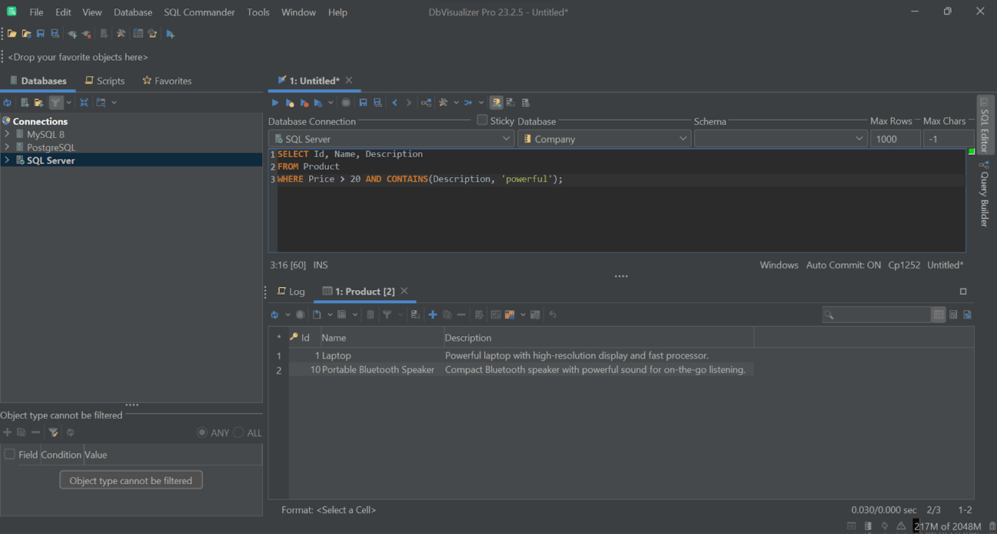Screen dimensions: 997x534
Task: Enable the Sticky Database checkbox
Action: pos(482,120)
